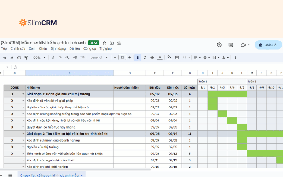
Task: Open the comments panel icon
Action: [x=231, y=45]
